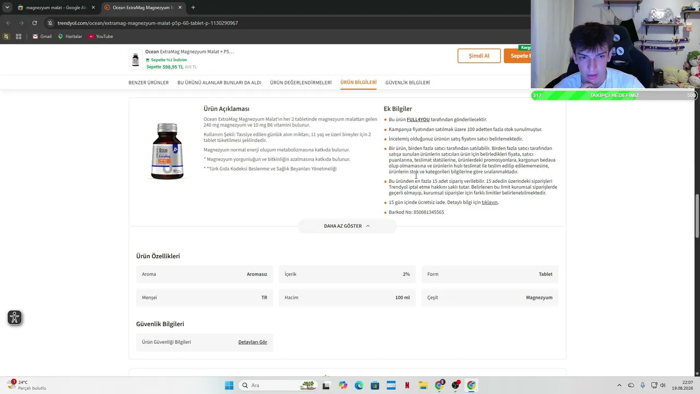
Task: Open OBS Studio from the taskbar
Action: [x=455, y=385]
